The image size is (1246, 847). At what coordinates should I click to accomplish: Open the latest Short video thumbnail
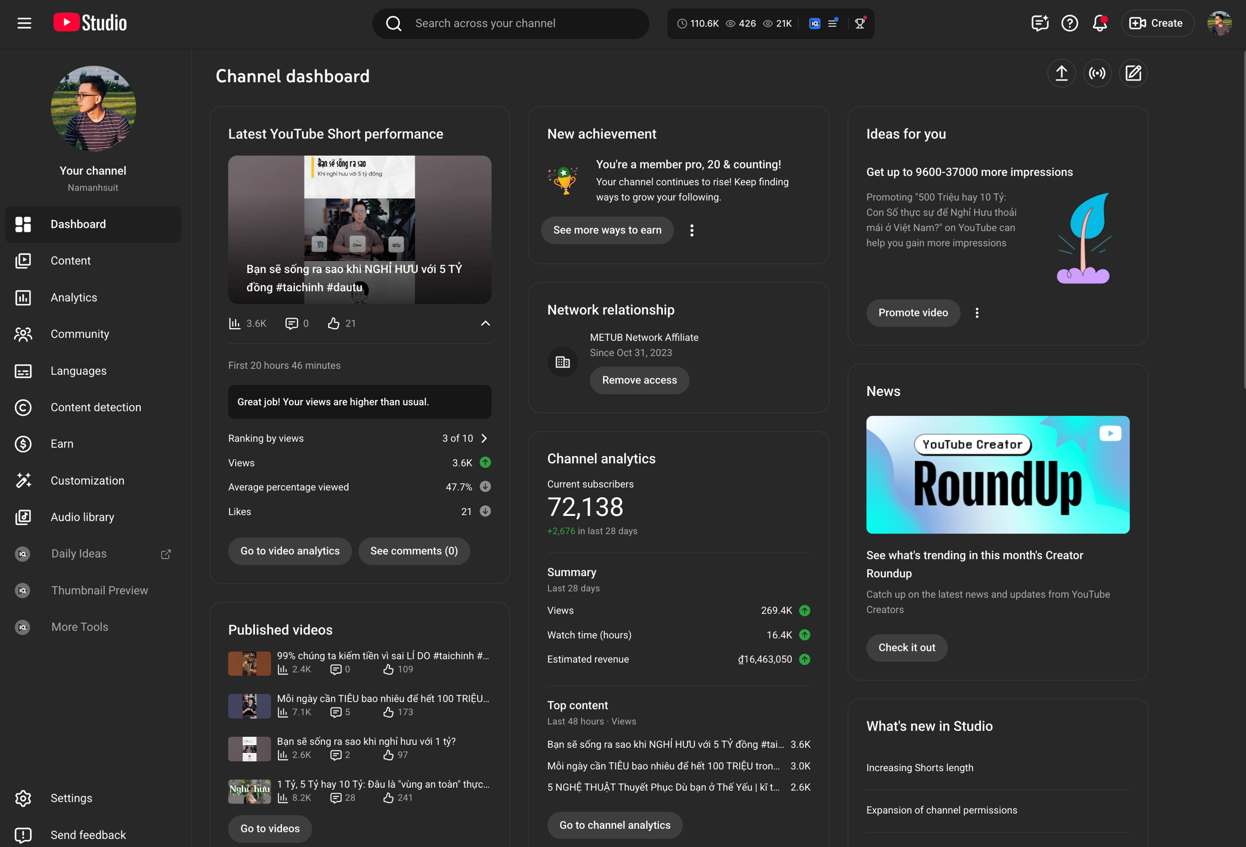359,229
